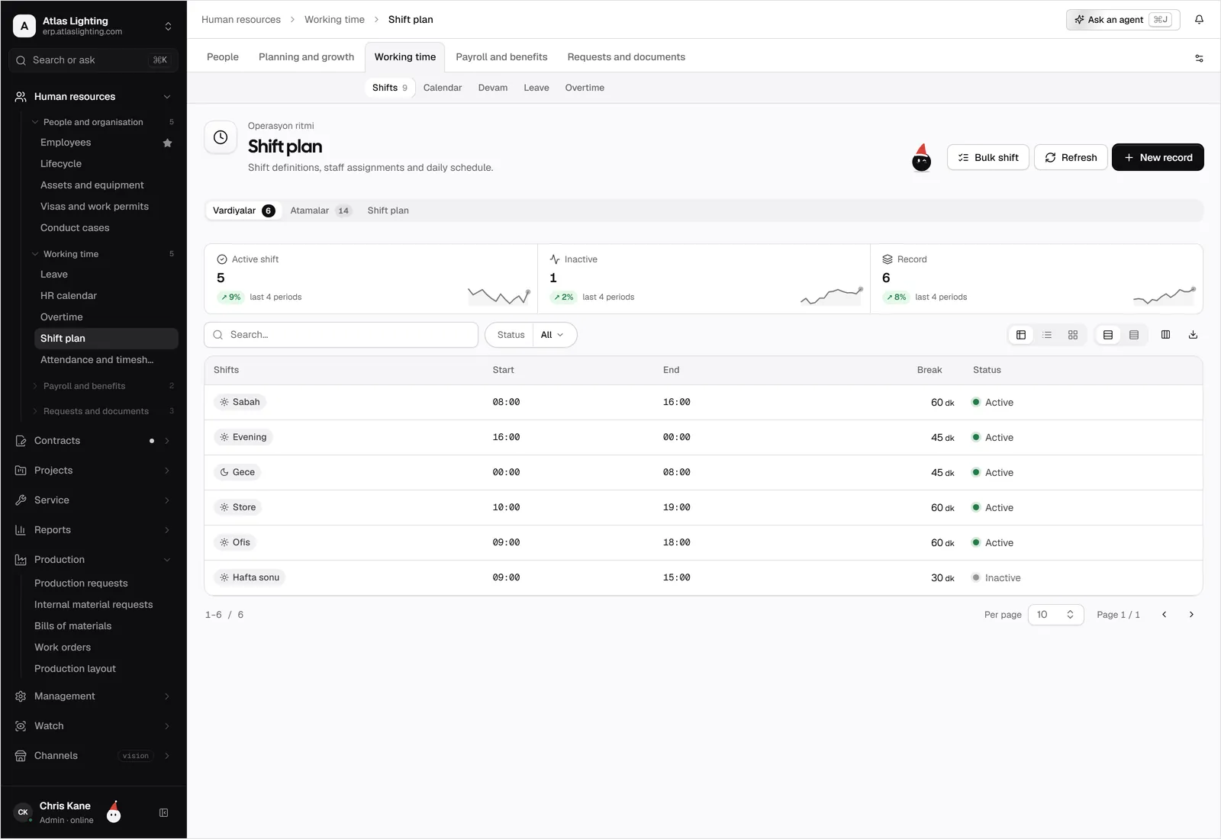Switch to the Atamalar tab
The width and height of the screenshot is (1221, 839).
(320, 211)
